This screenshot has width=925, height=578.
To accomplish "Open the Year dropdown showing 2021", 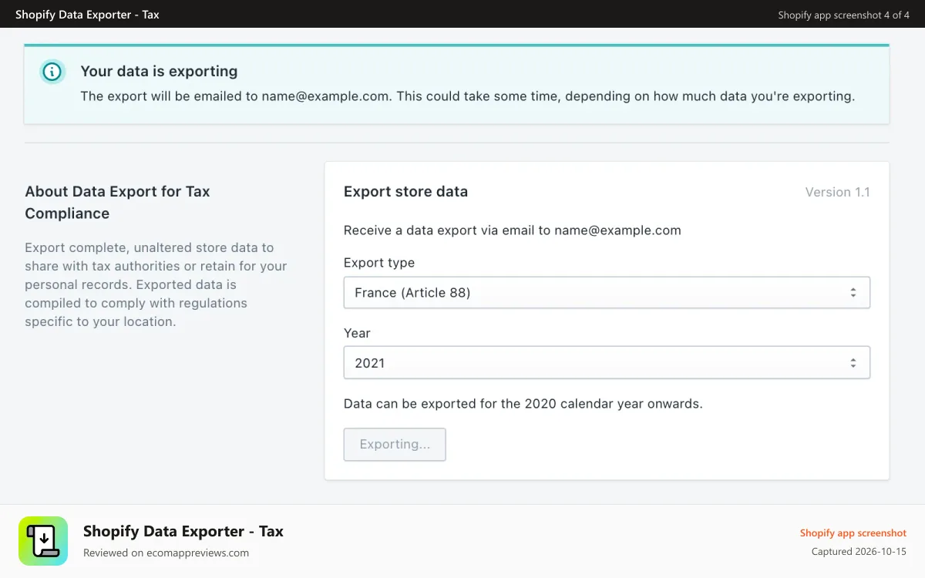I will pyautogui.click(x=607, y=363).
